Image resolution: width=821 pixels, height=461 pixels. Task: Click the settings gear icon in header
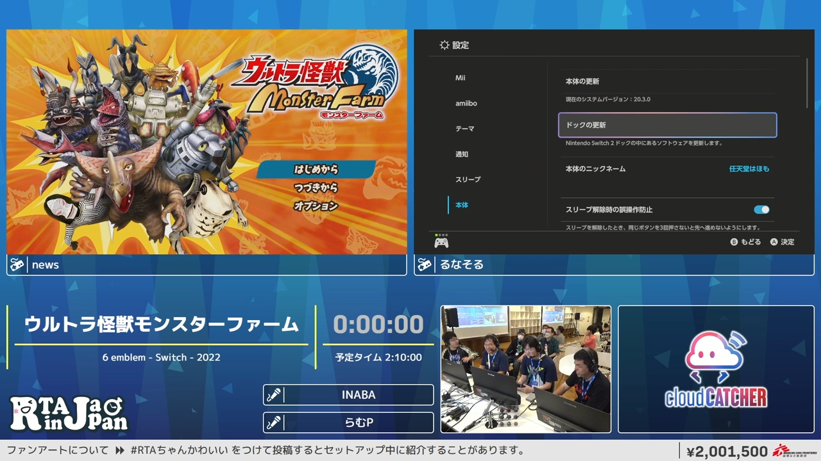point(444,45)
